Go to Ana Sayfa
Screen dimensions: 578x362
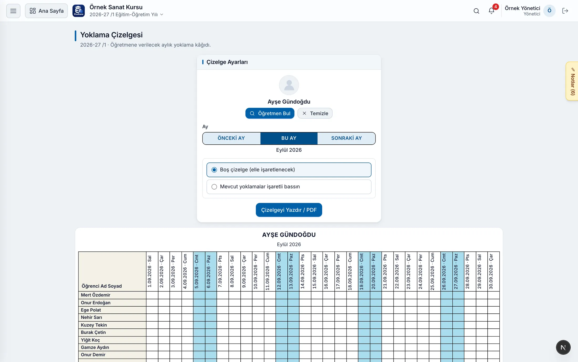point(47,11)
